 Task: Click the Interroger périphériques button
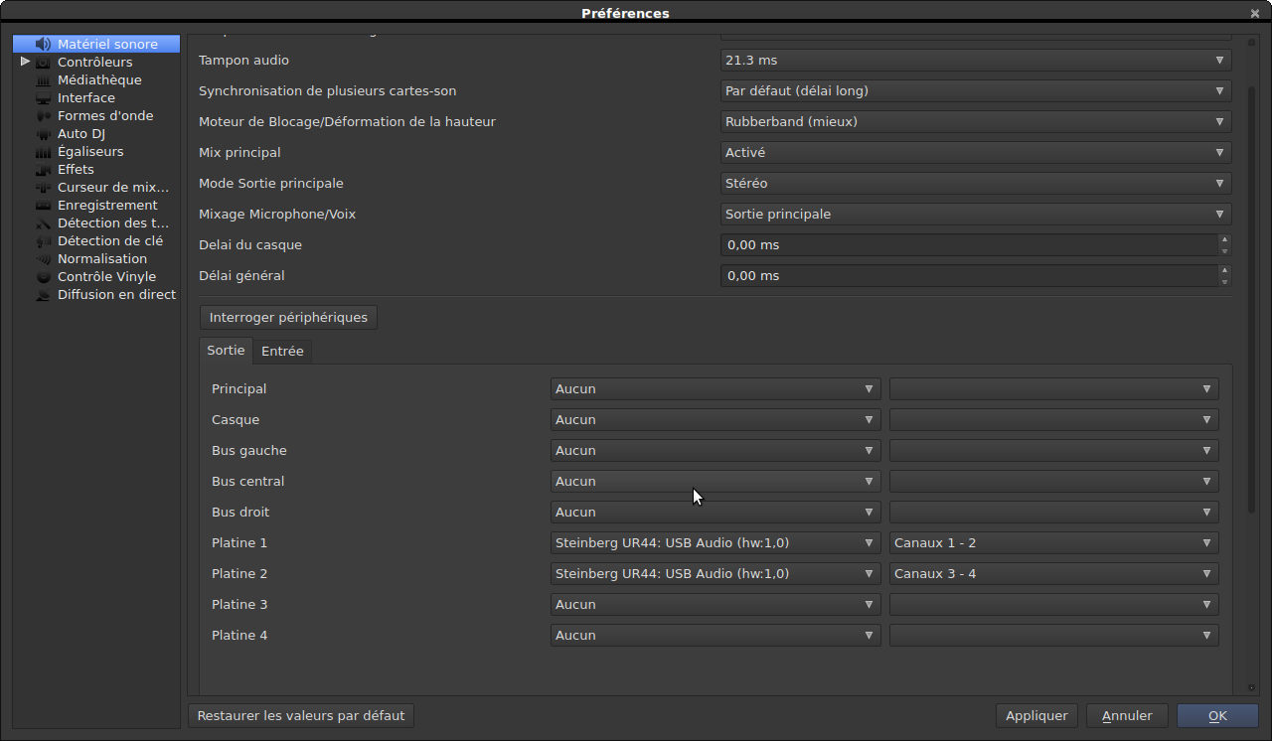[288, 318]
